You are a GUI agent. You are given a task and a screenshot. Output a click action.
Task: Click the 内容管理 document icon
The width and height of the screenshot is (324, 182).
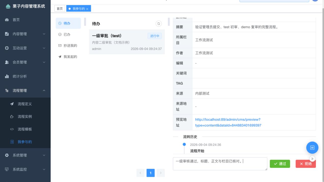click(7, 34)
